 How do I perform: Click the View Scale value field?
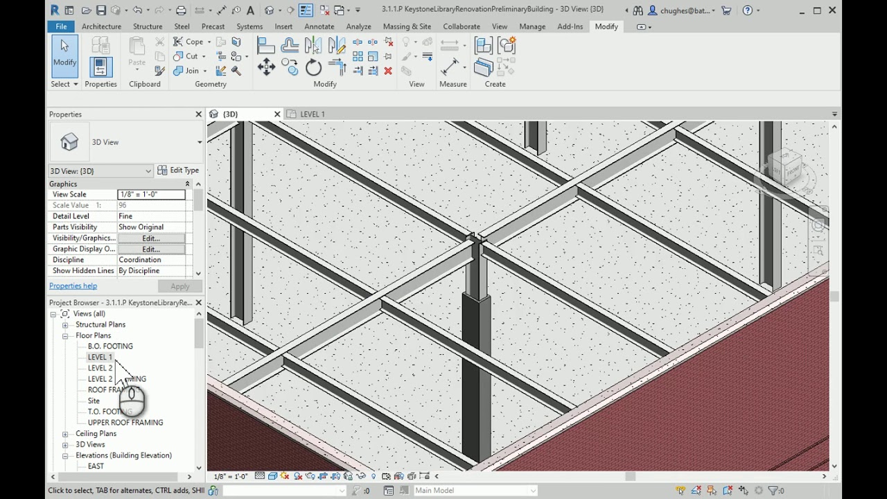[151, 195]
